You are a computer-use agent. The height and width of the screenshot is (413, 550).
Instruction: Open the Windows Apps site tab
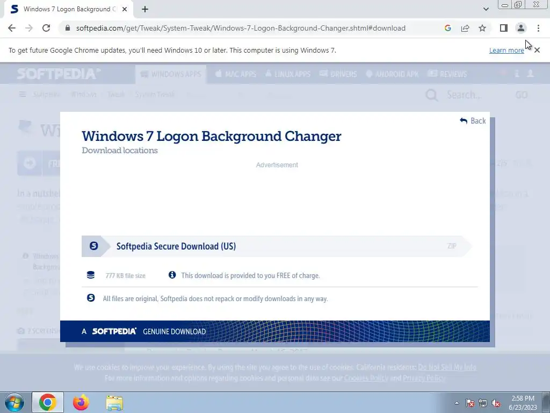171,74
